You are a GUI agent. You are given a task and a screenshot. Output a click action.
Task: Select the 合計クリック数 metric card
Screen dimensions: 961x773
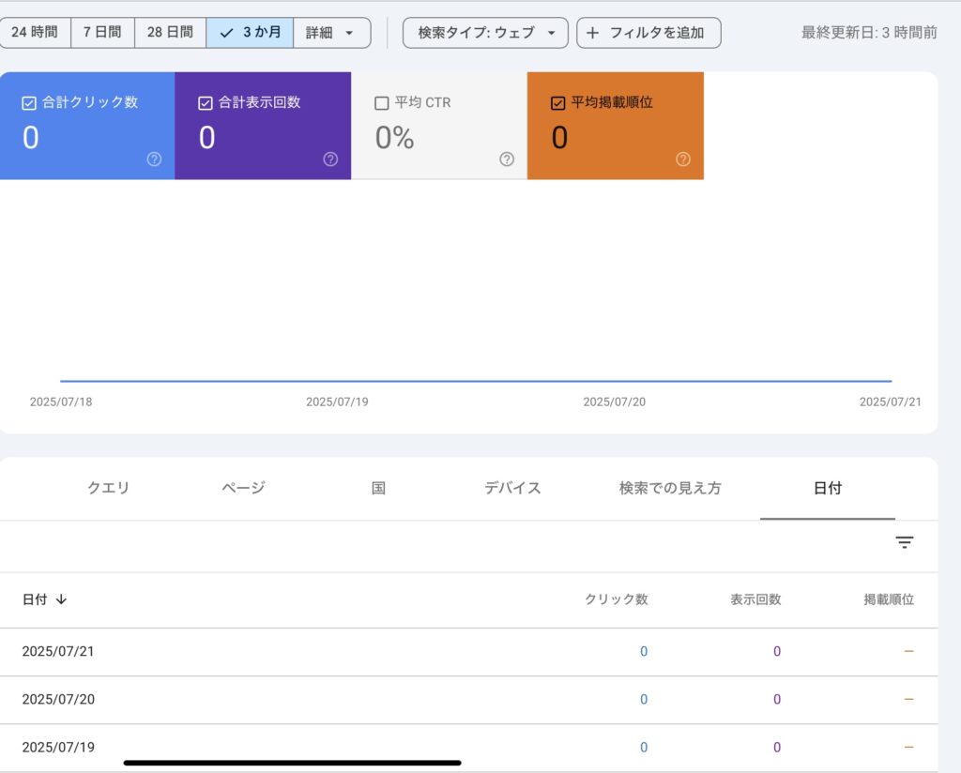[x=87, y=126]
